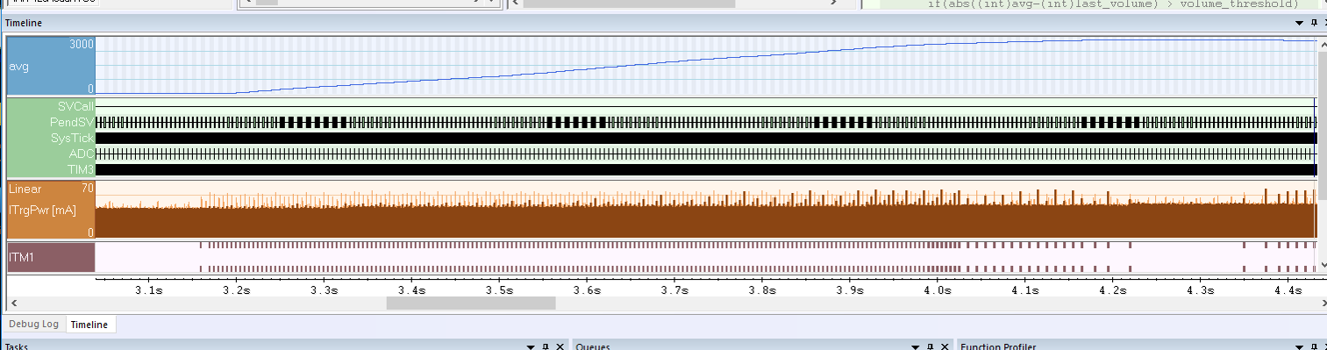Select the Timeline tab
Screen dimensions: 1327x350
coord(89,325)
